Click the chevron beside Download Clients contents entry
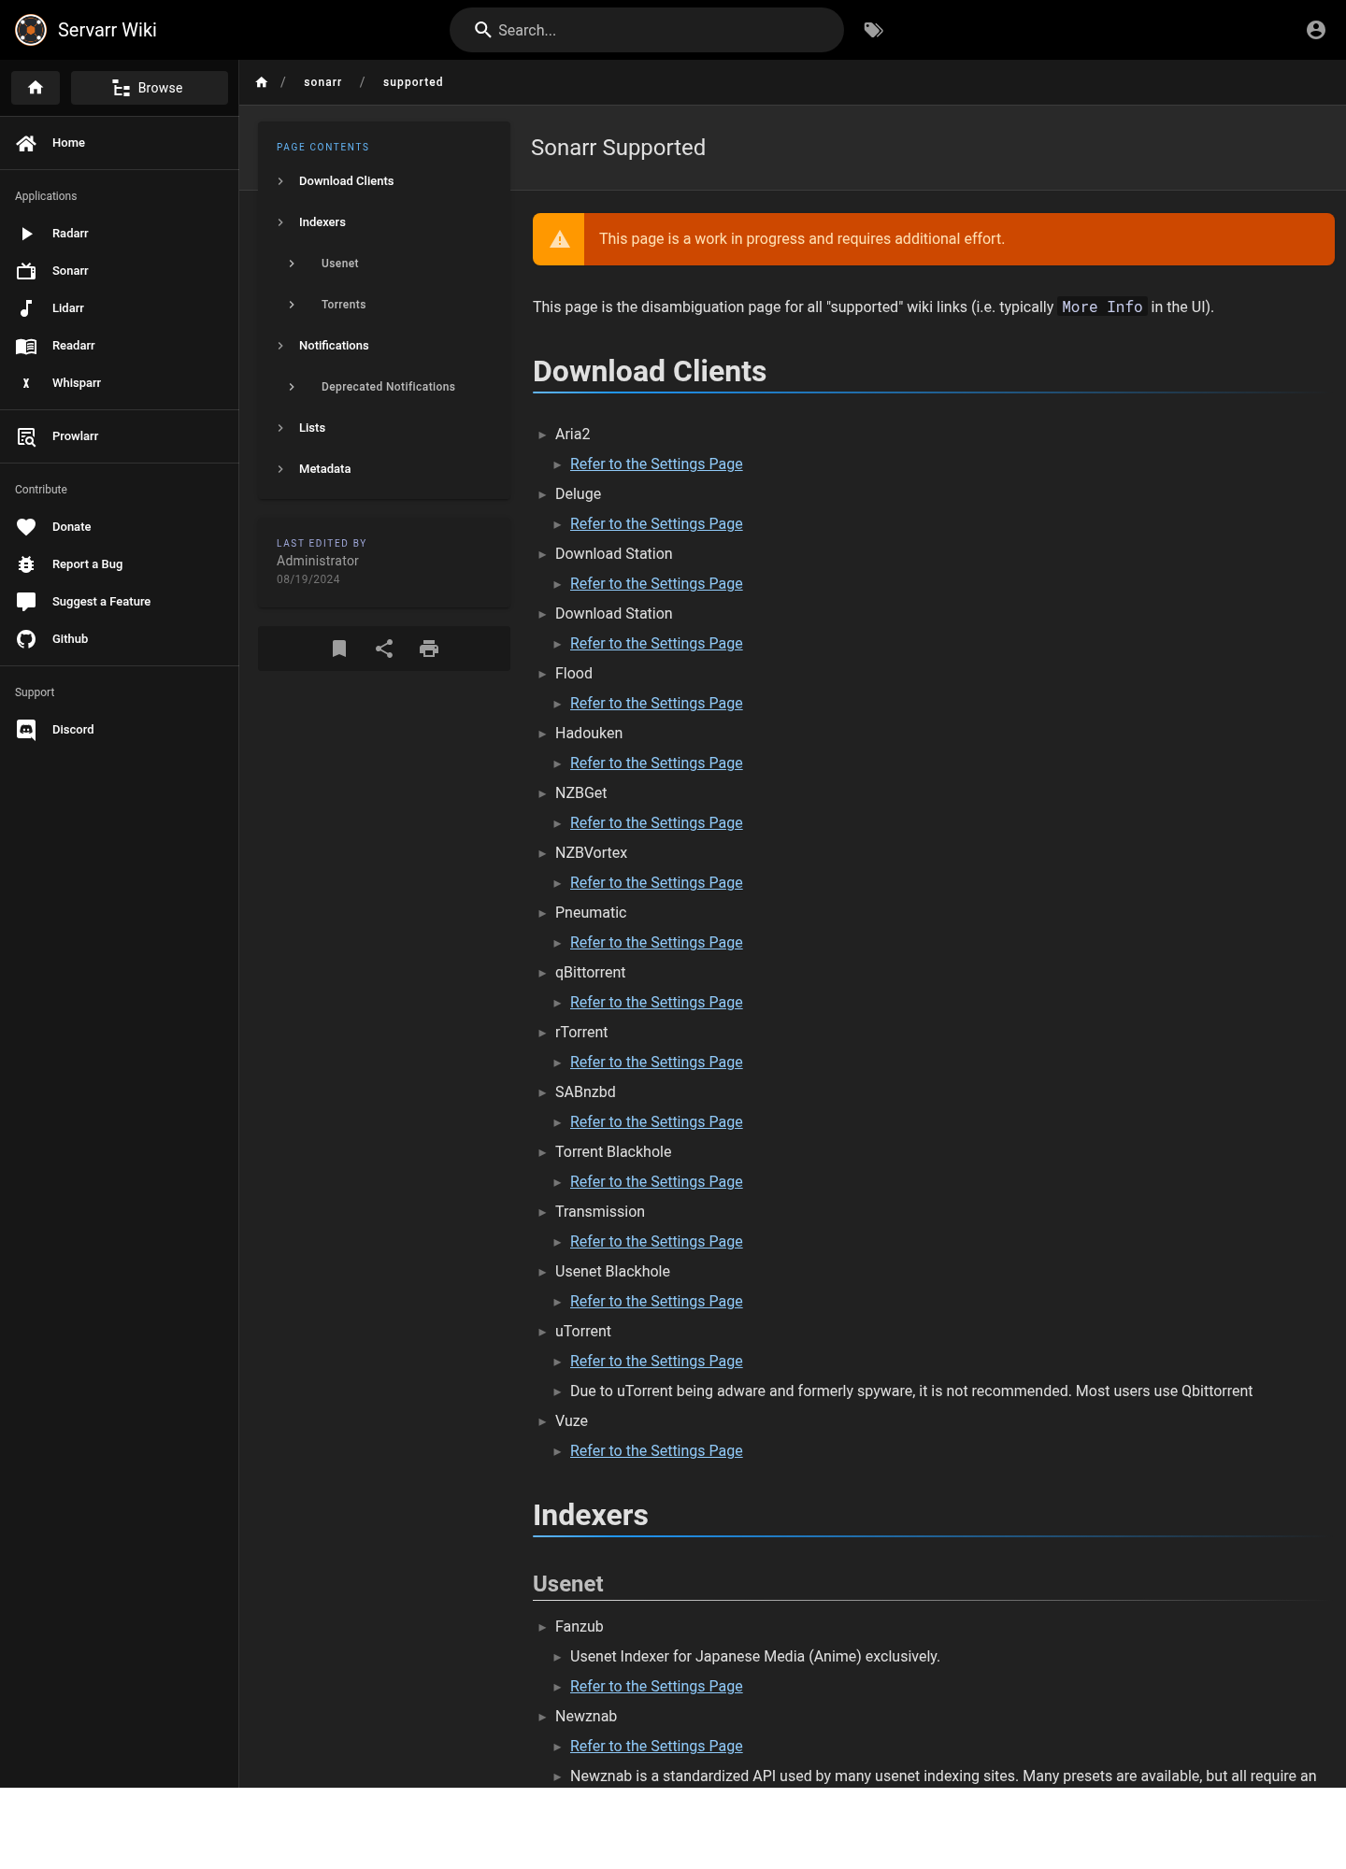Image resolution: width=1346 pixels, height=1869 pixels. point(280,181)
